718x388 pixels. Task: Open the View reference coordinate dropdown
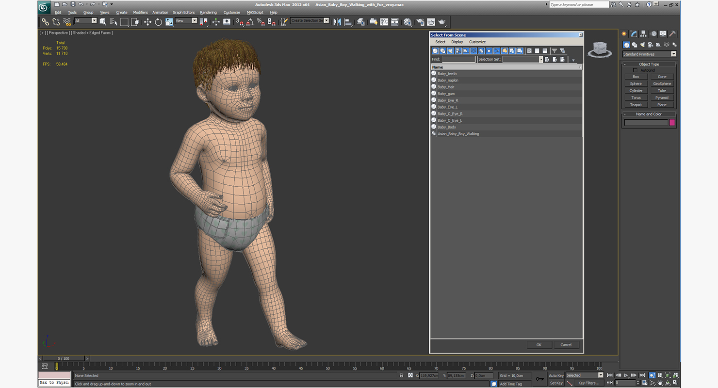pyautogui.click(x=186, y=21)
